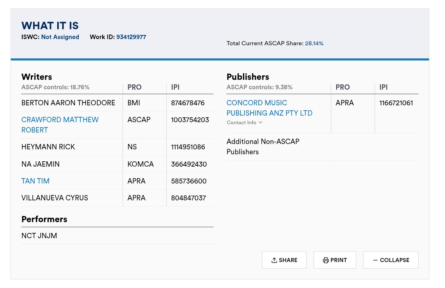Image resolution: width=445 pixels, height=288 pixels.
Task: Click publisher IPI number 1166721061
Action: tap(396, 103)
